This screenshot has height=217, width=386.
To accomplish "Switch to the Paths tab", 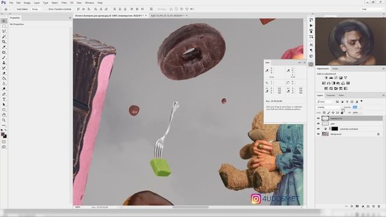I will 341,95.
